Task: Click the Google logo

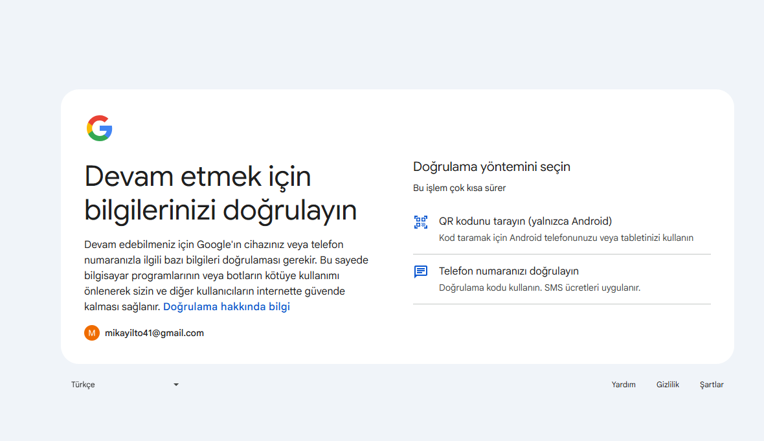Action: click(100, 128)
